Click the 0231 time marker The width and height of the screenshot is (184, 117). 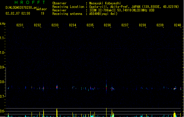(x=20, y=25)
